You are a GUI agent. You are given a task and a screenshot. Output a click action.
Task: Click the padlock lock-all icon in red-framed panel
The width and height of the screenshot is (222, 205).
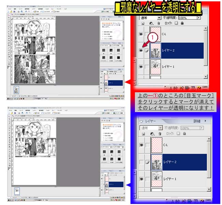[x=182, y=23]
